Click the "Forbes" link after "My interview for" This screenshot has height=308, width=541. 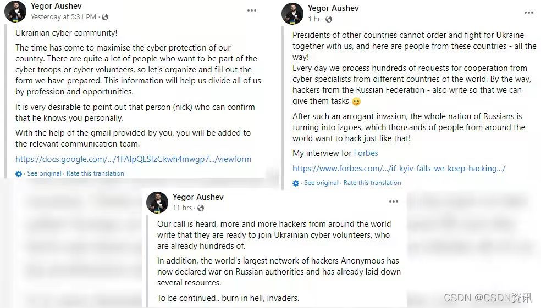point(366,153)
